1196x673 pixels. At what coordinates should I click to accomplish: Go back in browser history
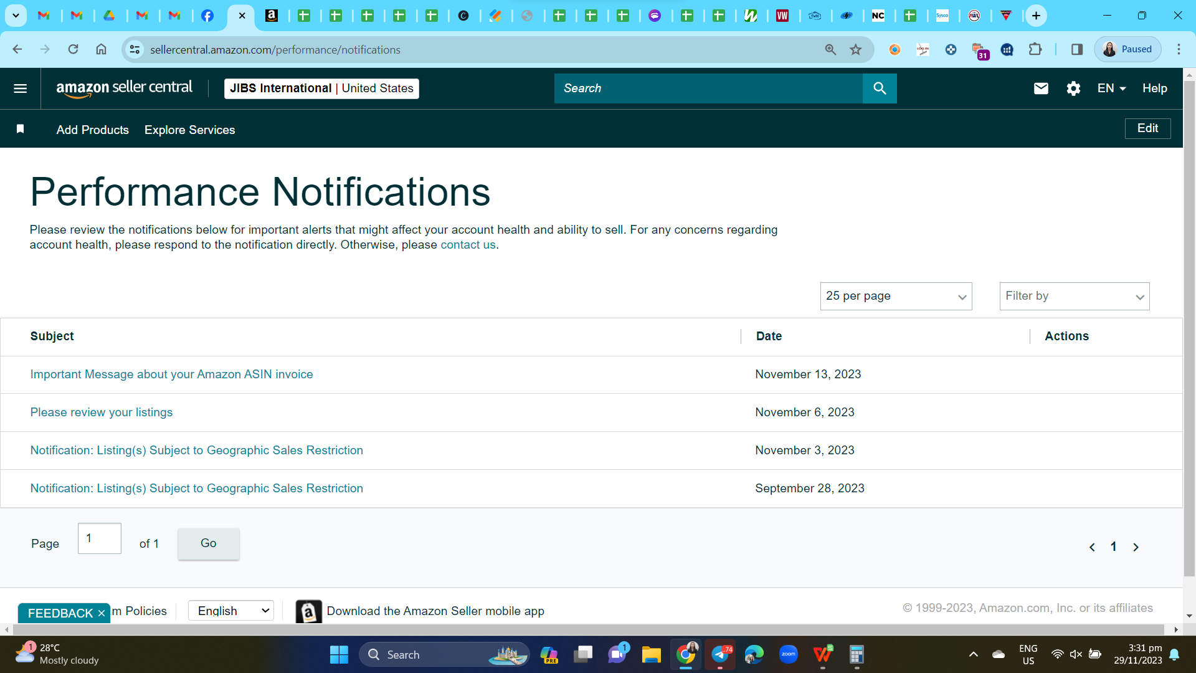click(17, 49)
